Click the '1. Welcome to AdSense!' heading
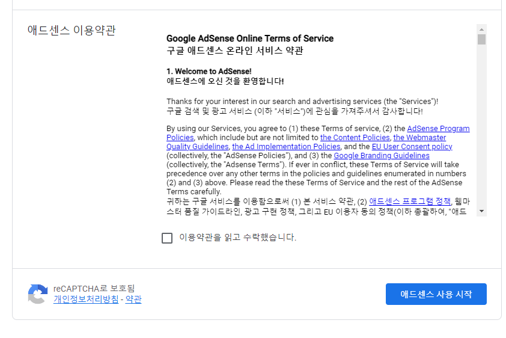This screenshot has width=506, height=338. tap(209, 72)
